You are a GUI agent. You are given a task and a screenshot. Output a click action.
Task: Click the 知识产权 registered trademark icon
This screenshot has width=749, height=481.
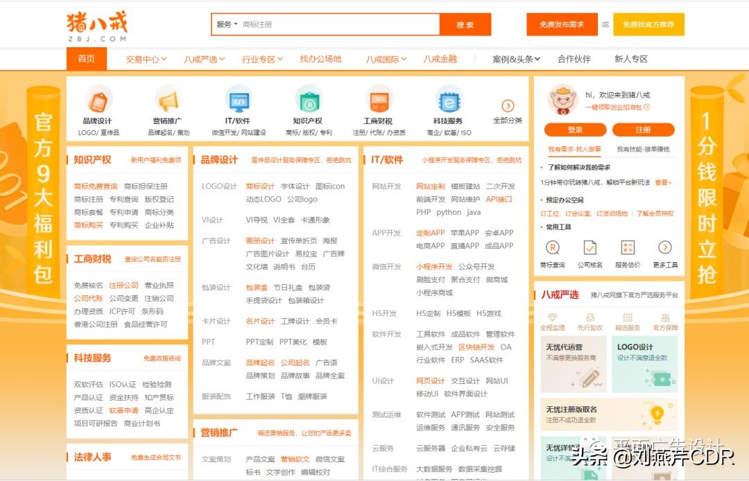pyautogui.click(x=309, y=102)
